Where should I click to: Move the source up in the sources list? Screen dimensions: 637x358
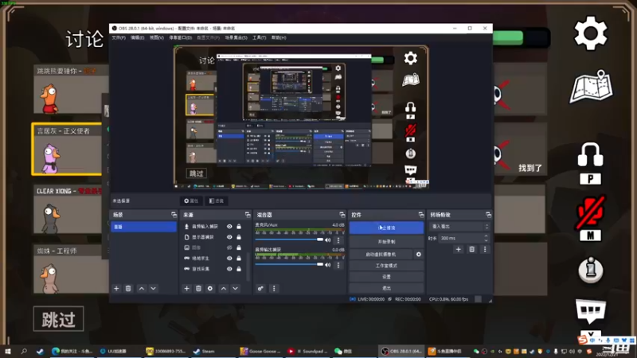(224, 289)
